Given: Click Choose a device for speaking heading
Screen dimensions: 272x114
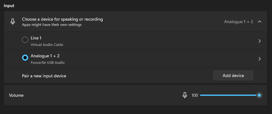Looking at the screenshot, I should (x=62, y=19).
